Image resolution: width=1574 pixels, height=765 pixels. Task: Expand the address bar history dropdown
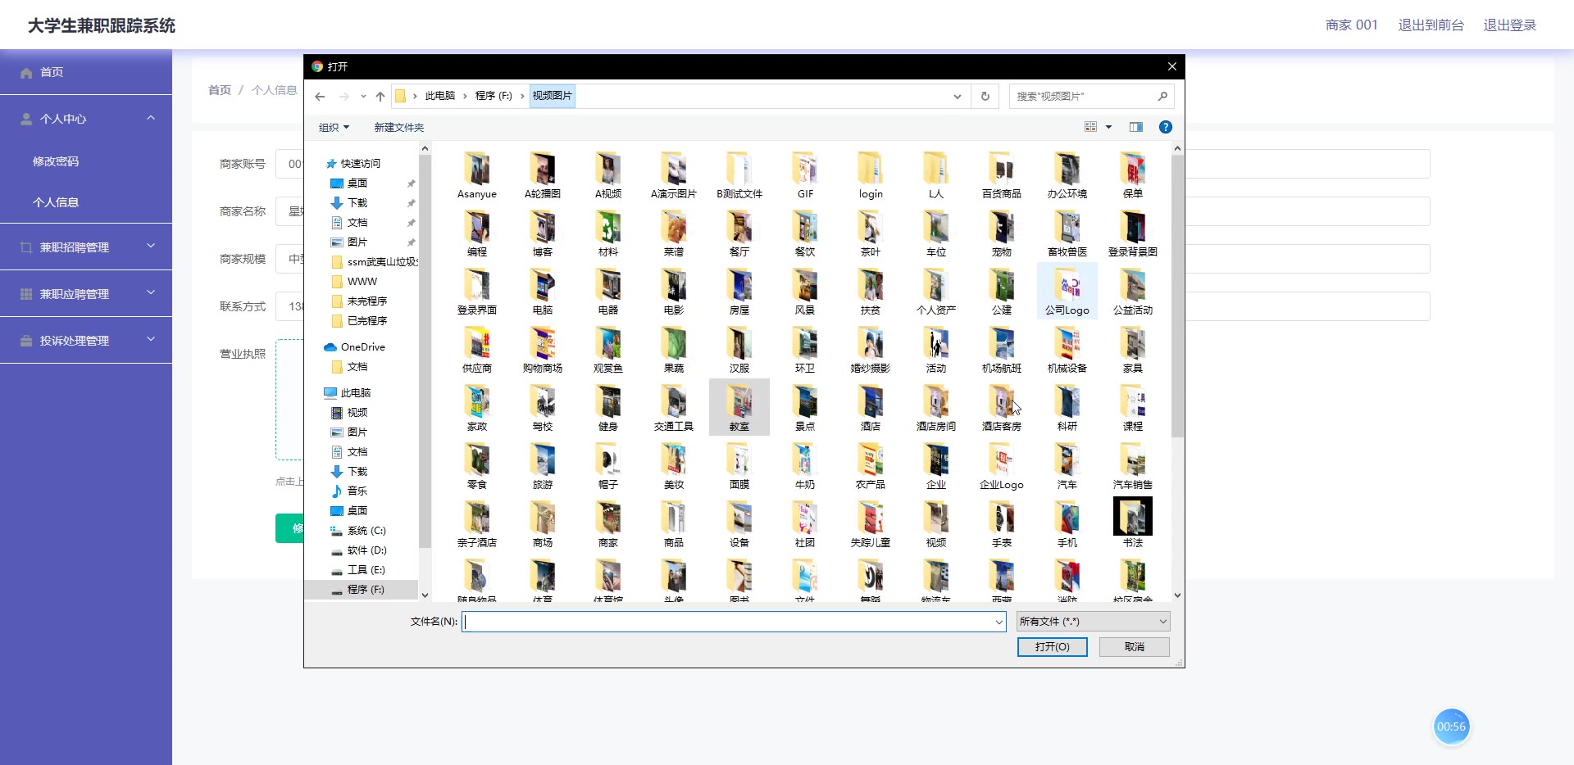pos(957,97)
